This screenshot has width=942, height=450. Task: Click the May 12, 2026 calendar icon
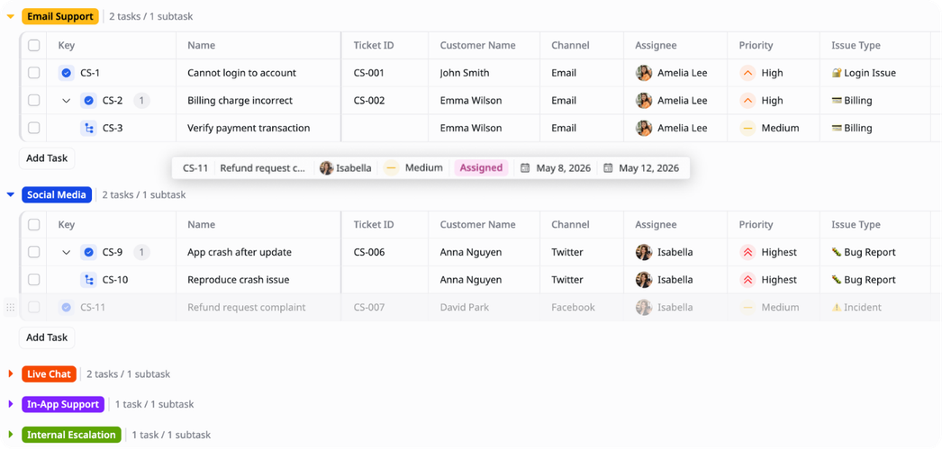point(608,168)
